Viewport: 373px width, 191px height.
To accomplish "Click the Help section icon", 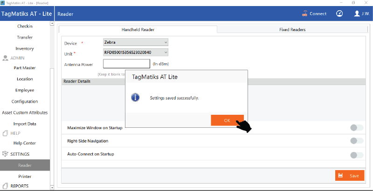I will [x=6, y=133].
